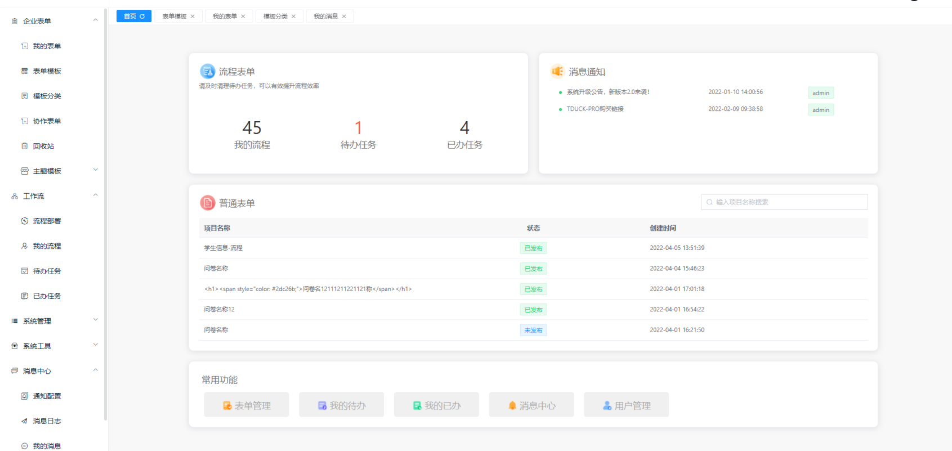Screen dimensions: 952x451
Task: Close the 我的表单 tab
Action: tap(243, 16)
